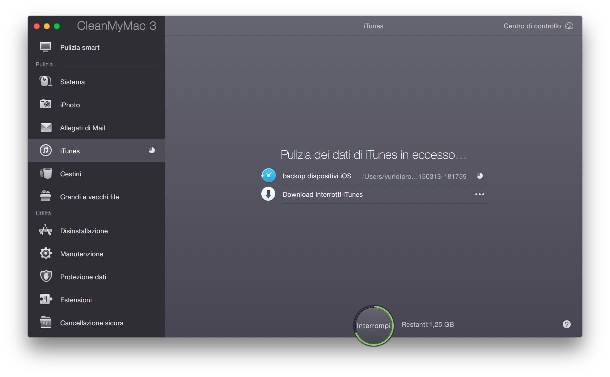610x377 pixels.
Task: Open the Pulizia smart section
Action: point(96,47)
